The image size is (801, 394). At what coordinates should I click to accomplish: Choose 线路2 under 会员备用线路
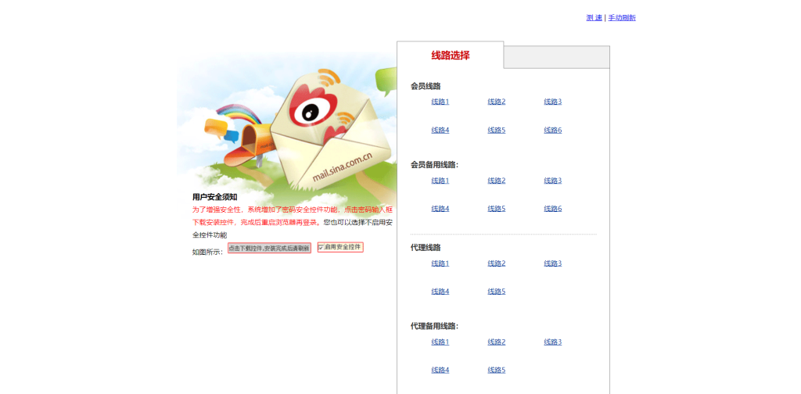click(x=496, y=181)
